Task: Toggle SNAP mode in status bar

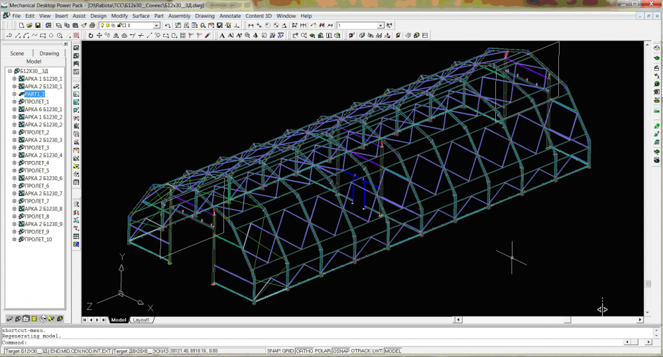Action: tap(273, 350)
